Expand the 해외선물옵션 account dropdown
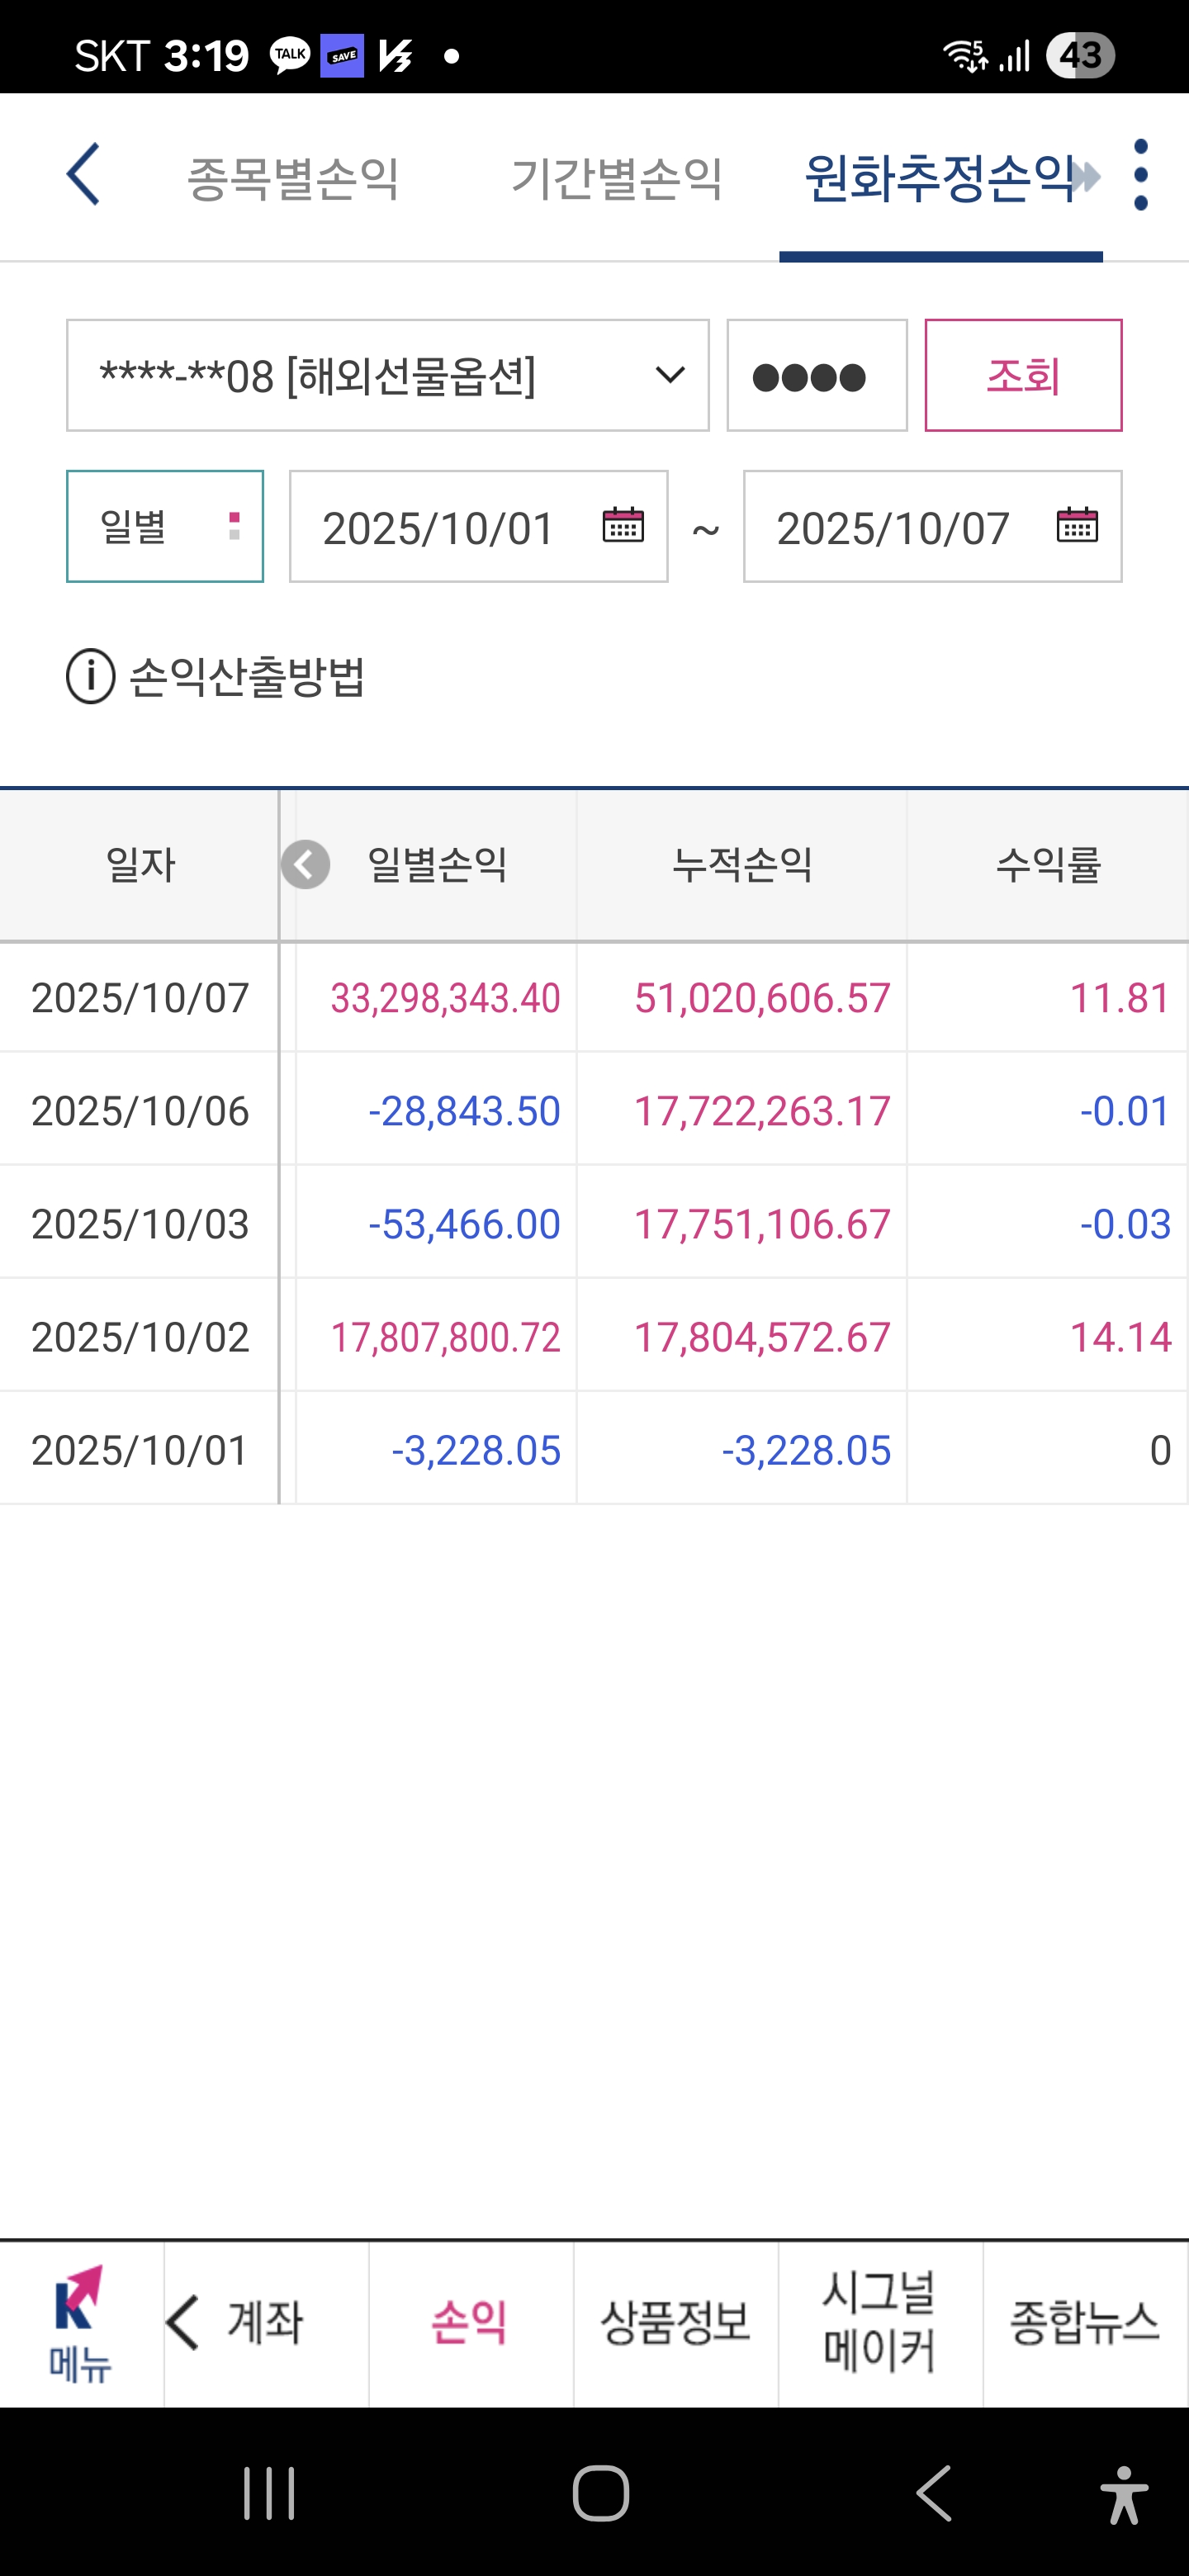1189x2576 pixels. [x=388, y=376]
